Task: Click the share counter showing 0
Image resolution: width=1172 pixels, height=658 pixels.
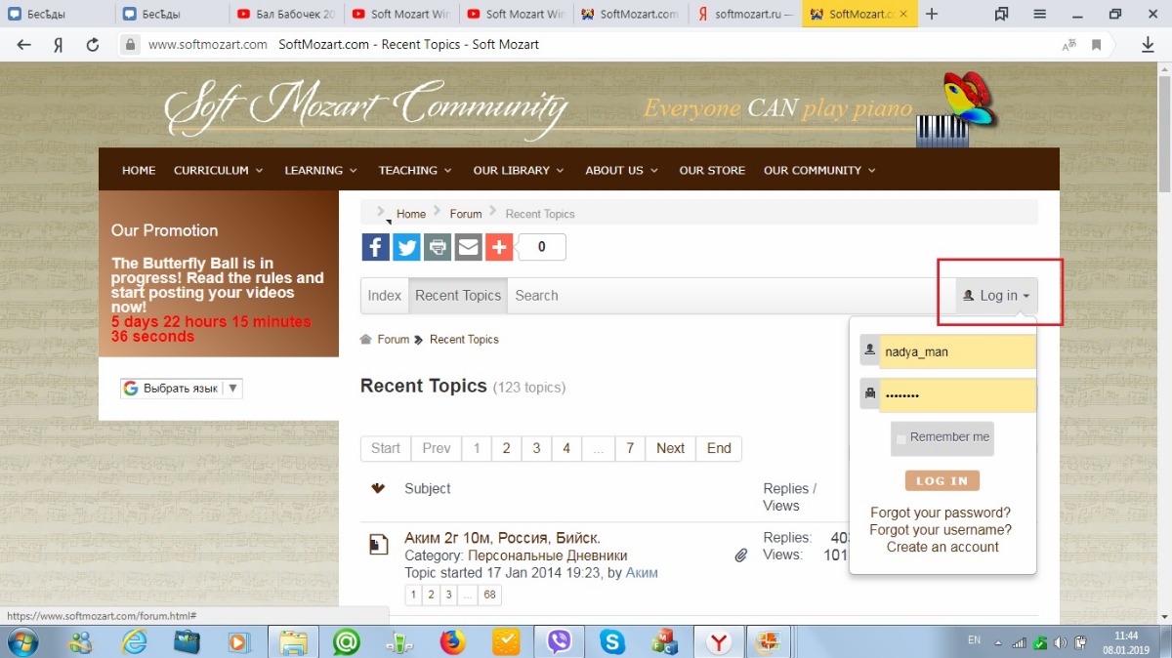Action: coord(542,247)
